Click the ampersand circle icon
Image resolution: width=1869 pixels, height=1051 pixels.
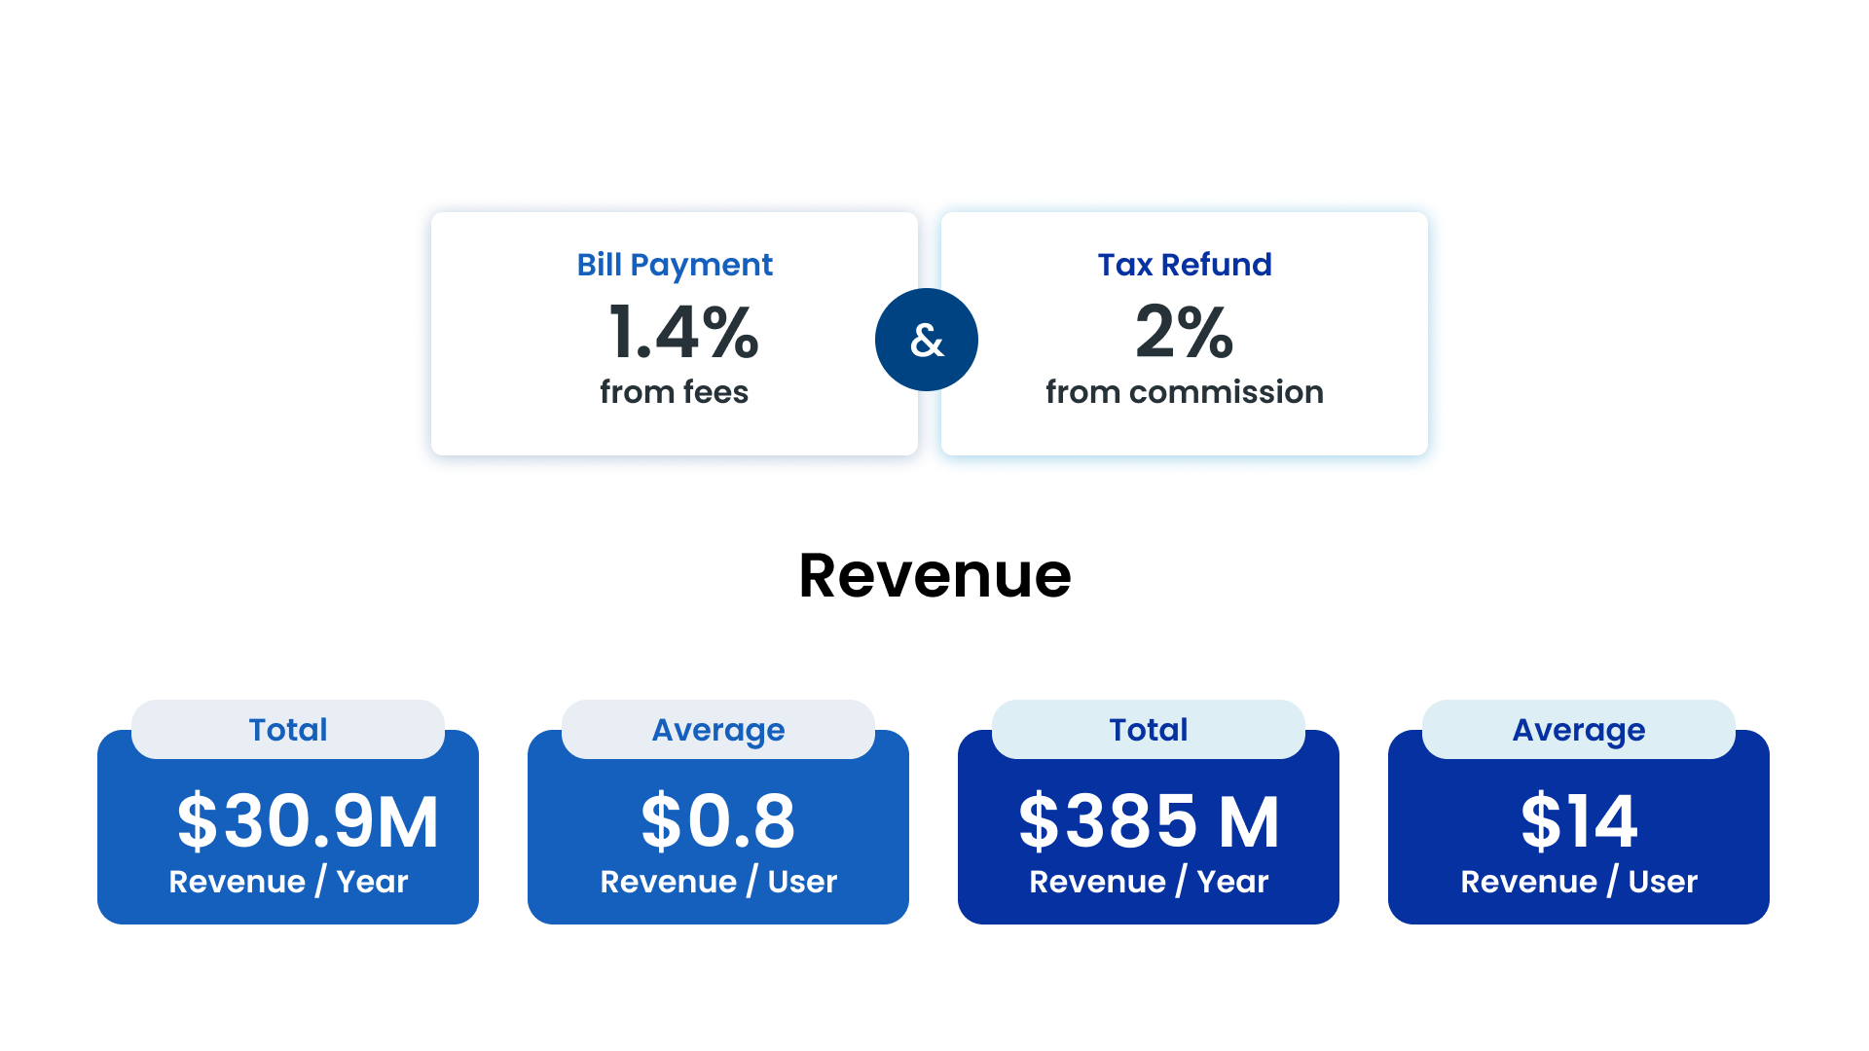point(926,340)
